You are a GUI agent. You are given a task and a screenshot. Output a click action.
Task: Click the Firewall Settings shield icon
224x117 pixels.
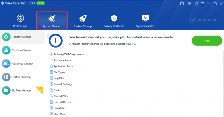pos(51,84)
